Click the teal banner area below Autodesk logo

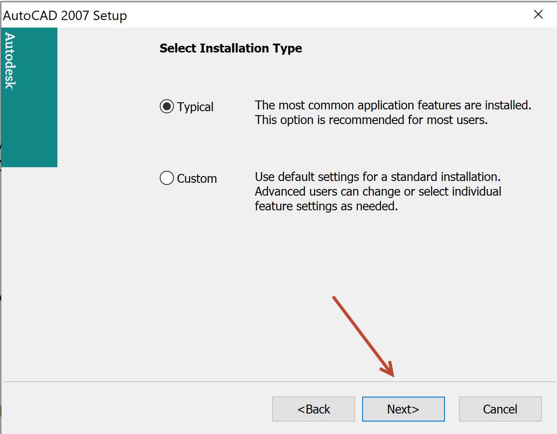[x=29, y=133]
